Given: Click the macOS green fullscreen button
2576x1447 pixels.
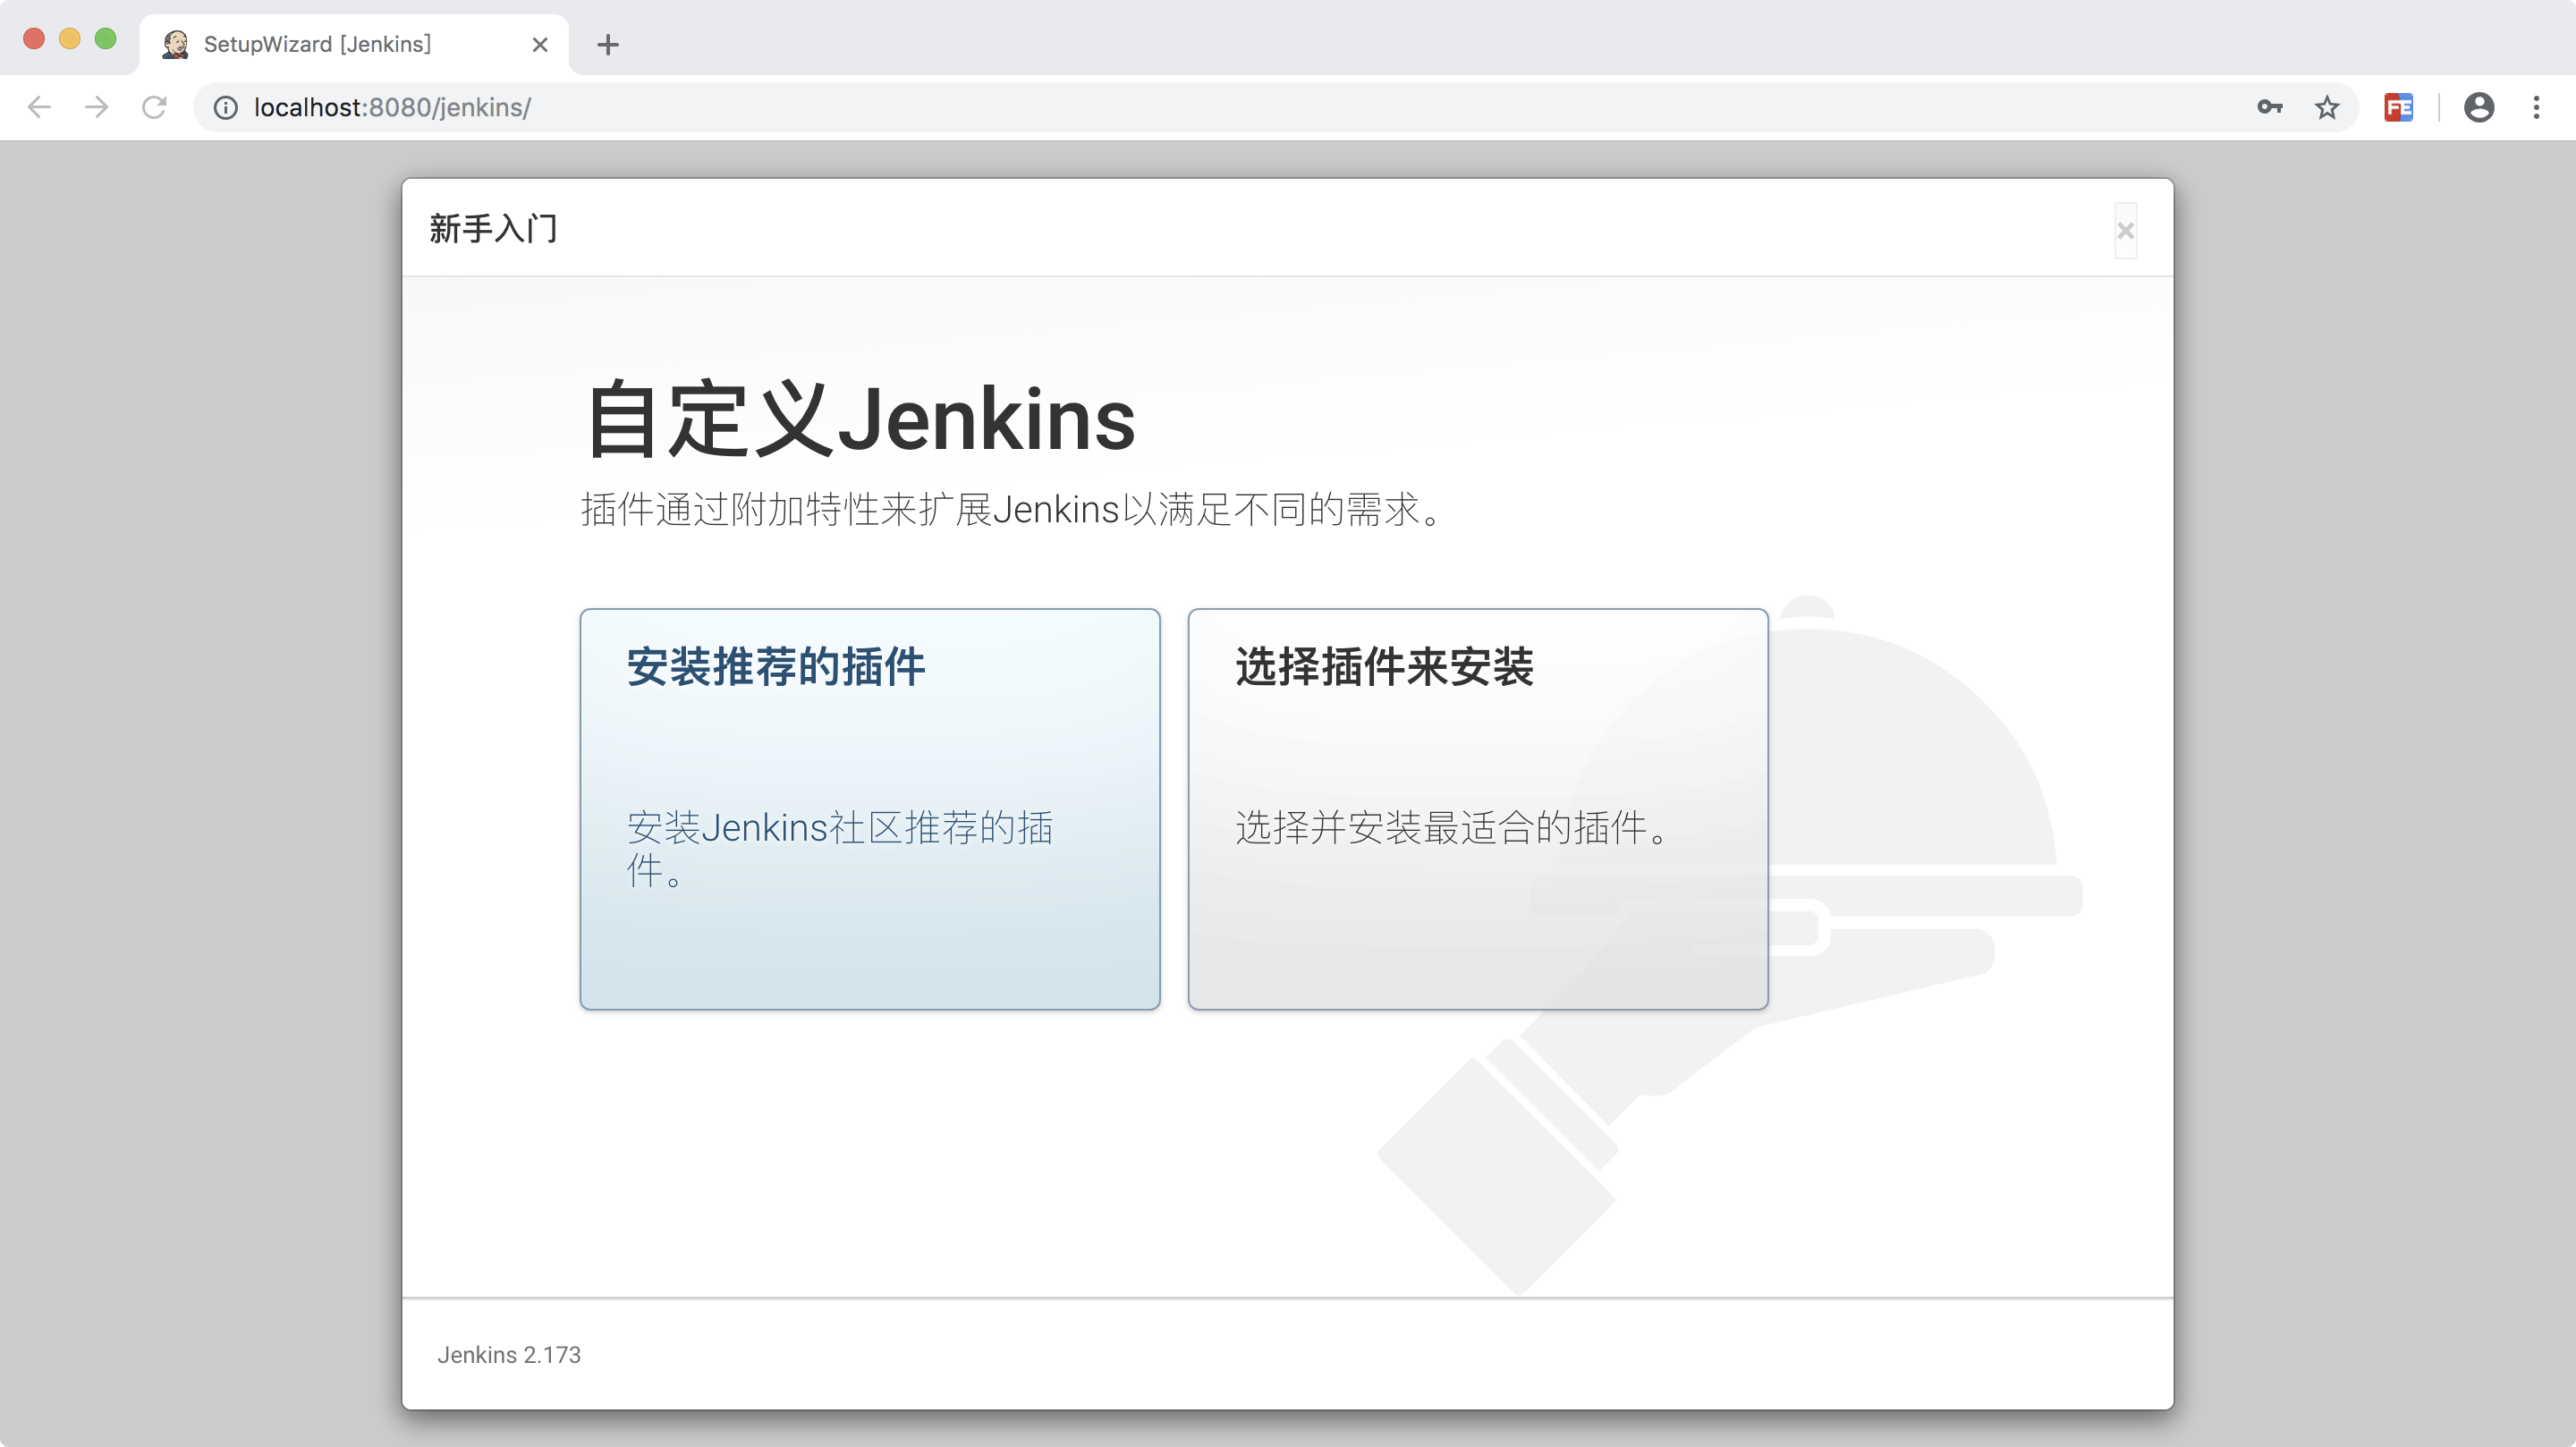Looking at the screenshot, I should coord(105,39).
